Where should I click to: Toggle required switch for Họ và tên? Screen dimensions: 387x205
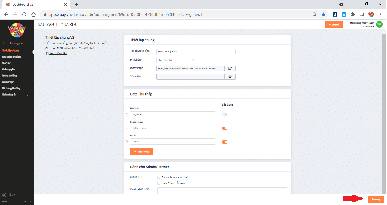click(225, 115)
